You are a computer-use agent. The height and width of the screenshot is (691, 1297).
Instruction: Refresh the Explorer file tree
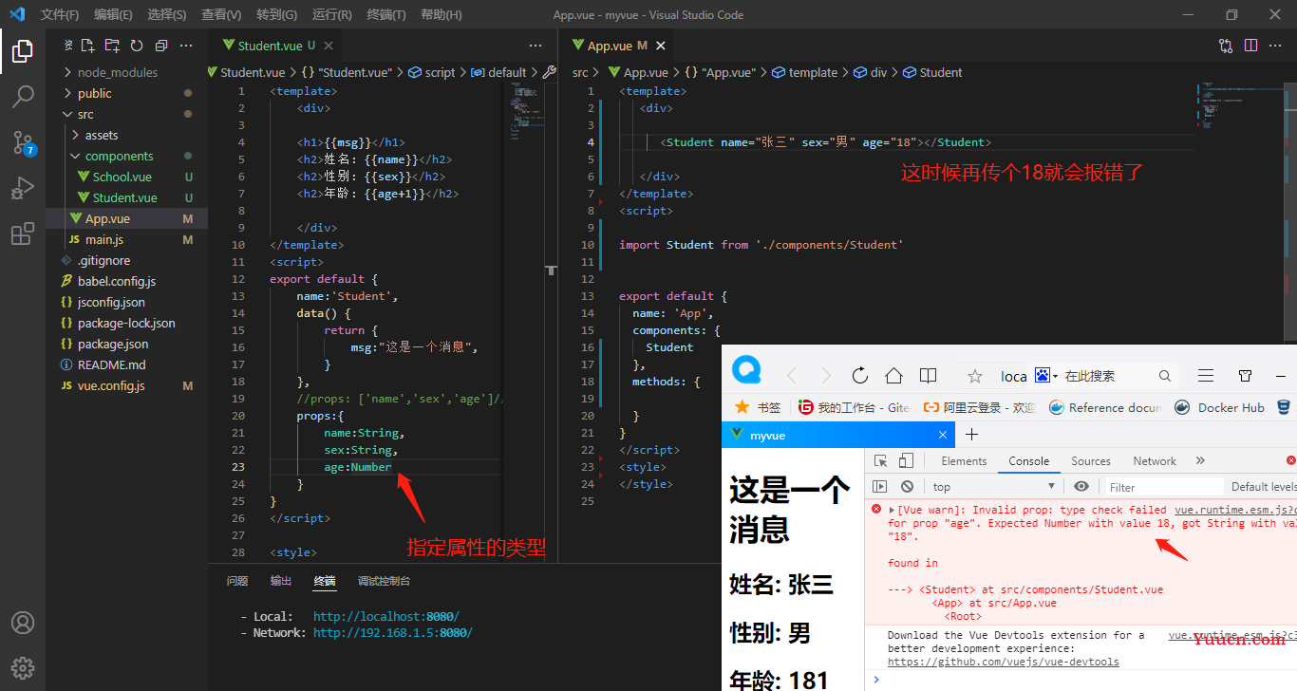coord(137,46)
